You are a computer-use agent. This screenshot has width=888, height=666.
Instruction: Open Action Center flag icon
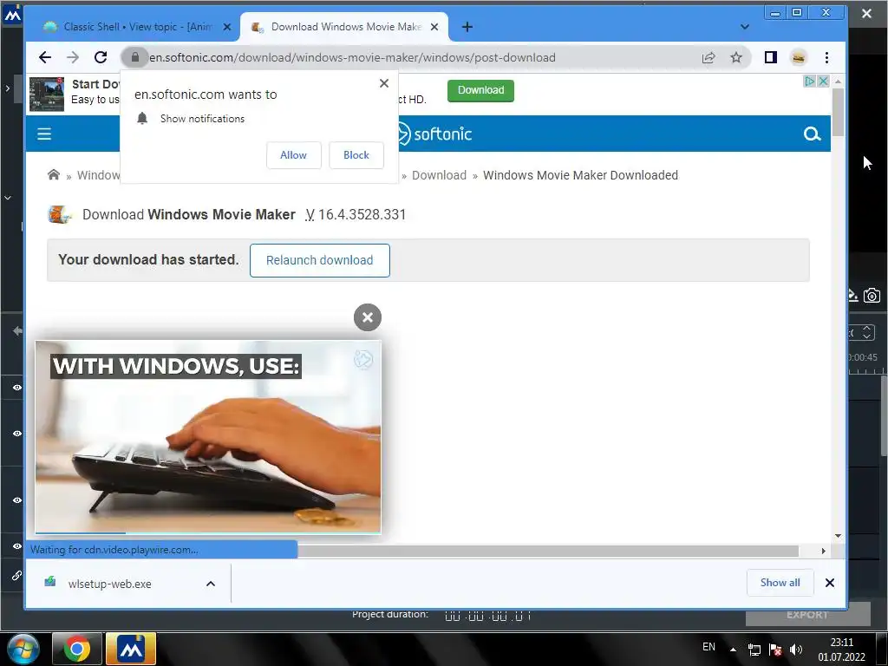[775, 650]
